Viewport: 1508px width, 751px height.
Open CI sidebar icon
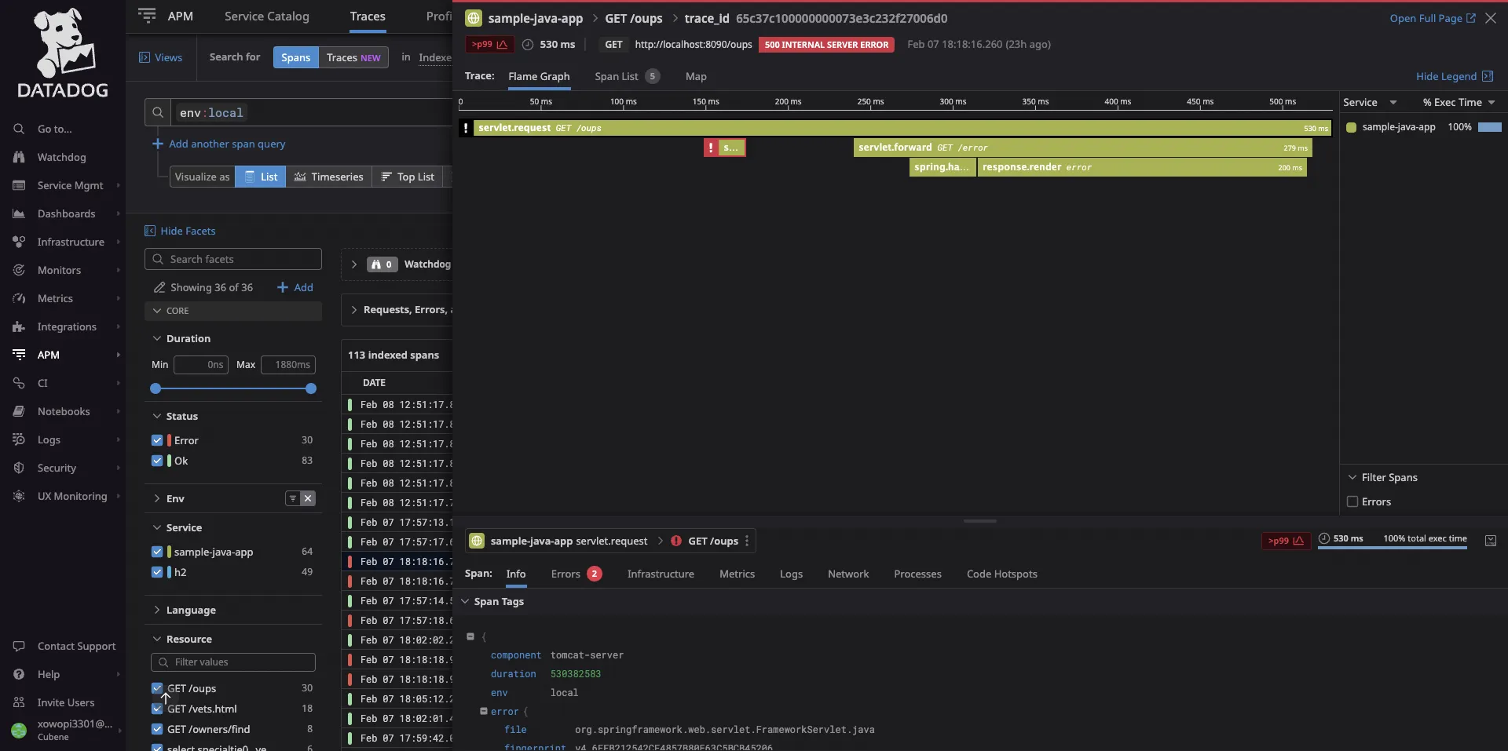tap(19, 383)
